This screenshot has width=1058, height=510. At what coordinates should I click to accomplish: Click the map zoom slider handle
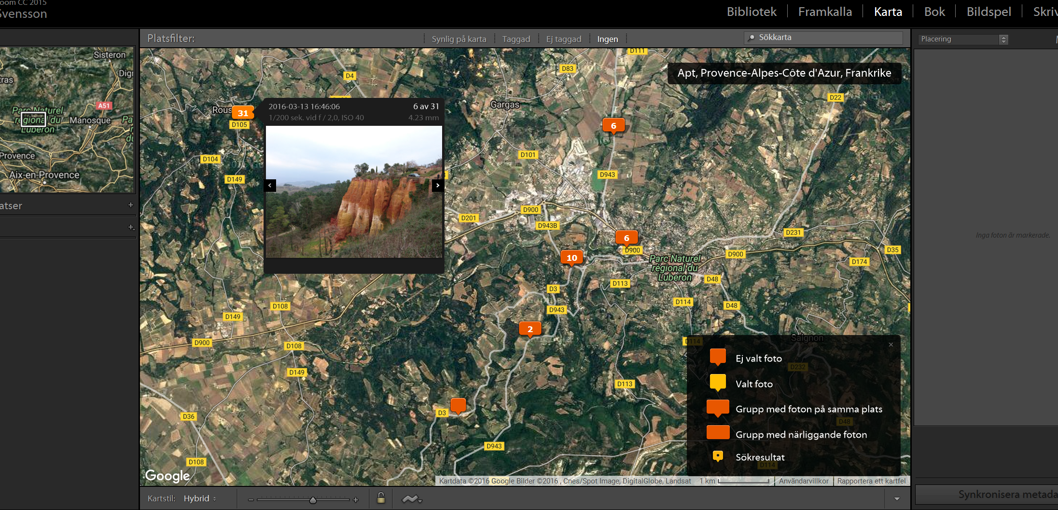pyautogui.click(x=313, y=500)
